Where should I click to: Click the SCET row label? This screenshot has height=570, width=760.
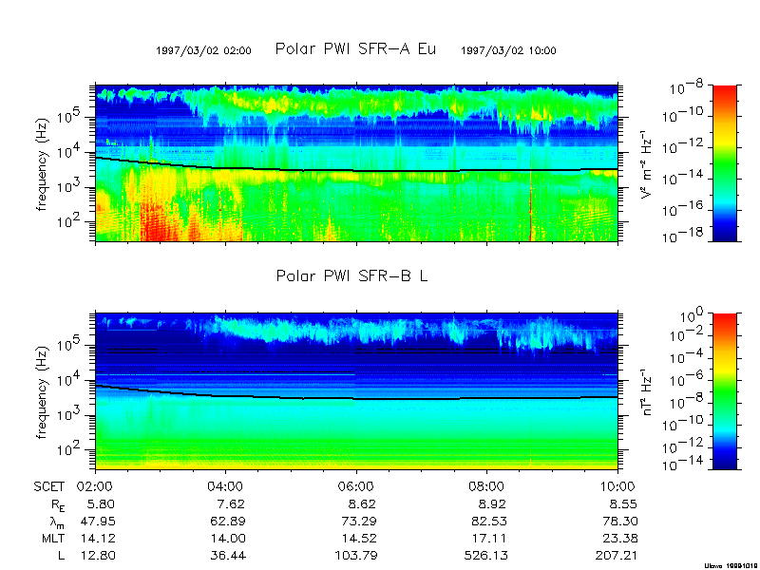50,487
